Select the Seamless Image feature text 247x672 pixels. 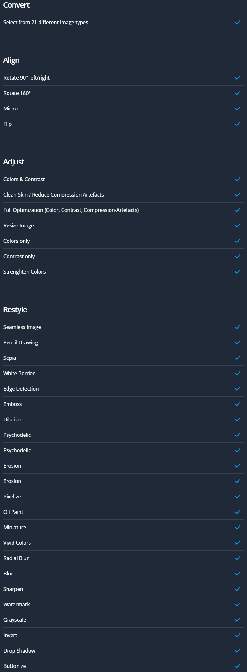tap(22, 327)
